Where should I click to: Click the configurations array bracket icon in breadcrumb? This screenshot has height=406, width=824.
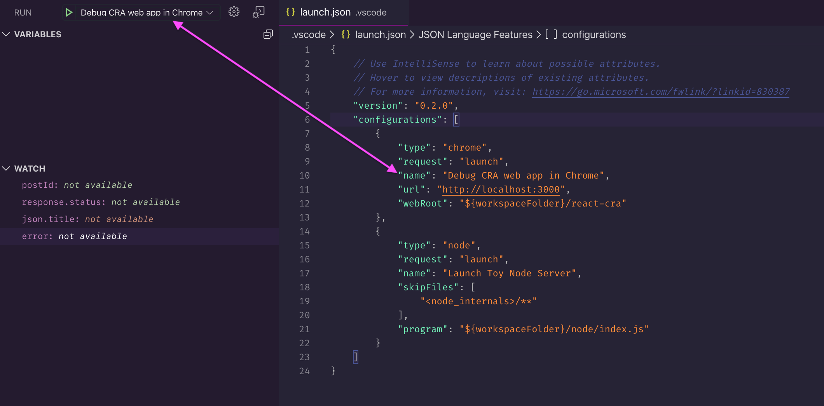pos(551,35)
